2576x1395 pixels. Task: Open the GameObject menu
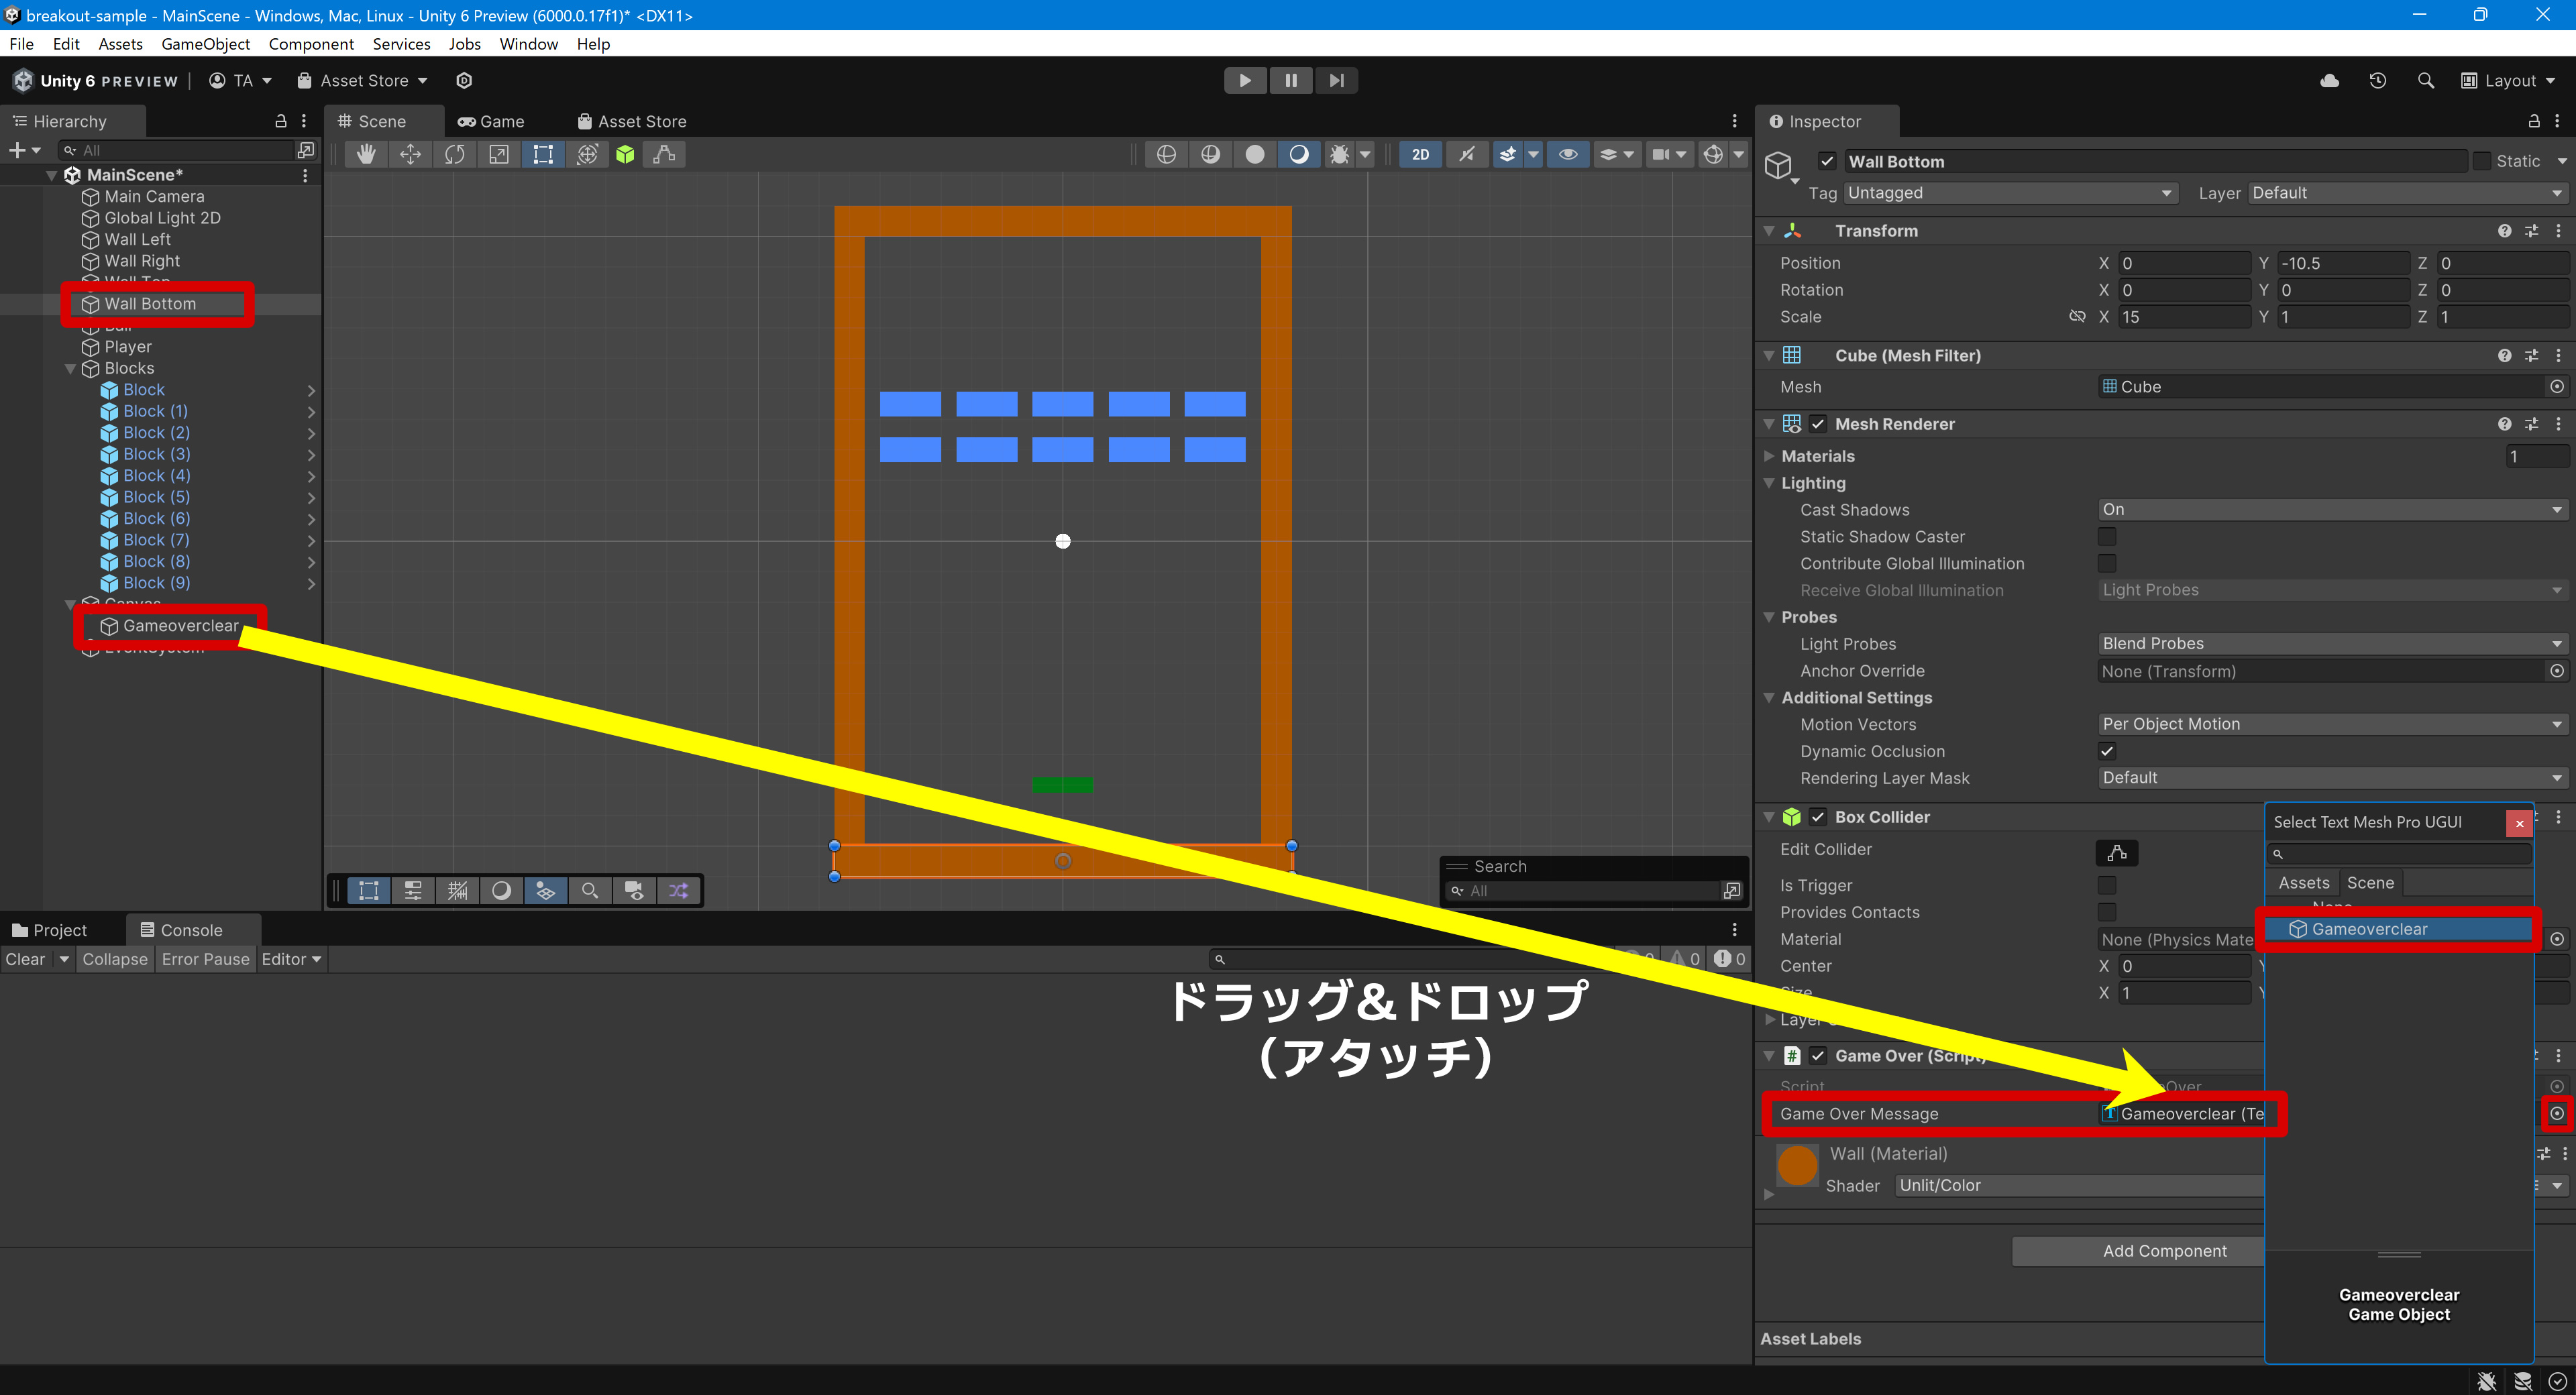click(x=205, y=44)
